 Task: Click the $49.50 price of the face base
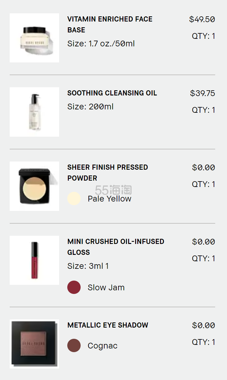(x=202, y=19)
